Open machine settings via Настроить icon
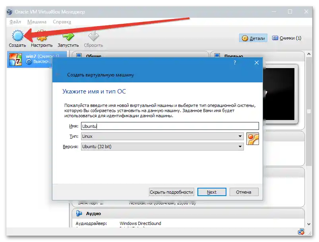Viewport: 319px width, 242px height. click(42, 38)
